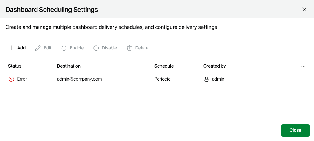Image resolution: width=314 pixels, height=141 pixels.
Task: Click the Delete trash can icon
Action: click(x=129, y=48)
